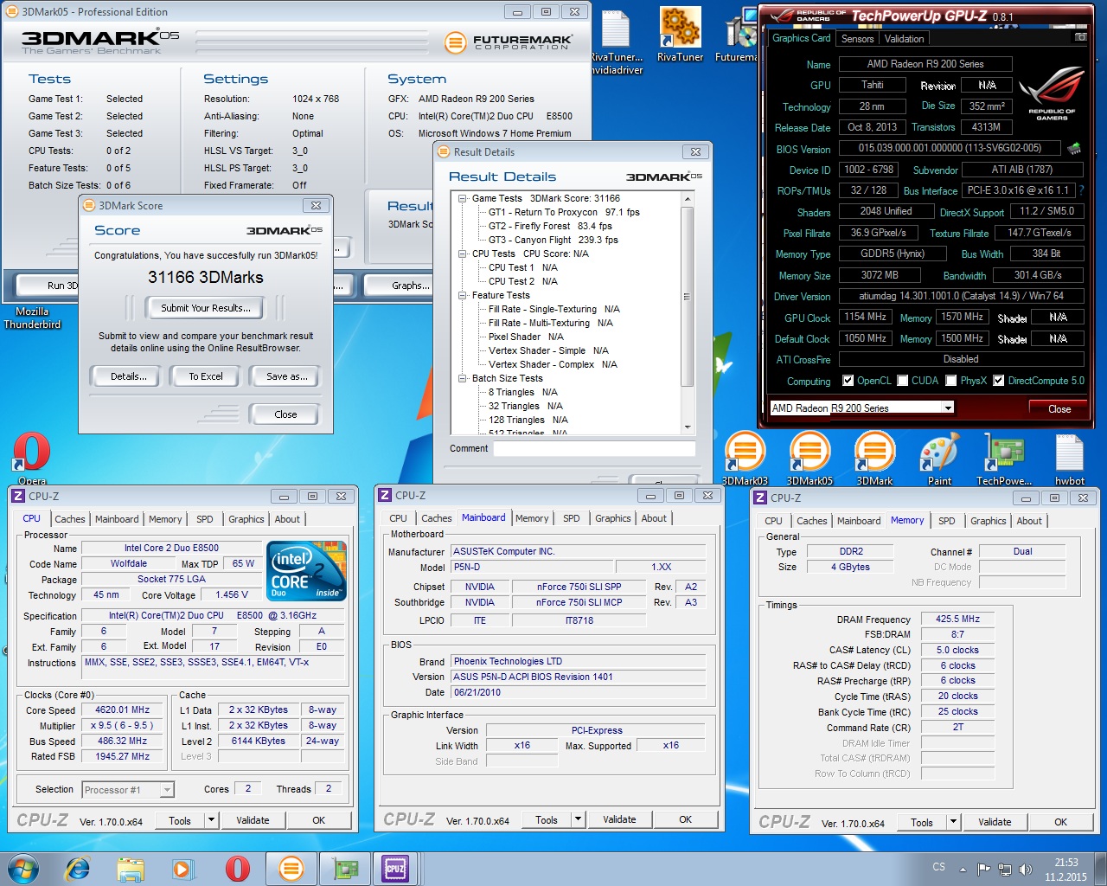Open Caches tab in left CPU-Z window
Image resolution: width=1107 pixels, height=886 pixels.
(x=70, y=519)
